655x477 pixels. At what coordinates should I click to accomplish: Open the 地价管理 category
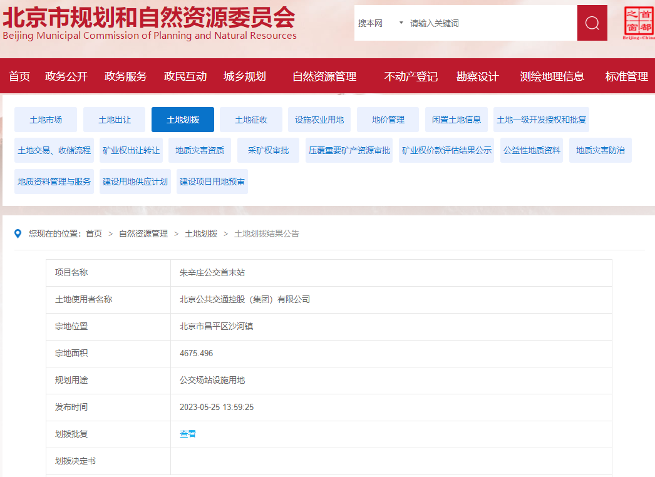[x=388, y=120]
